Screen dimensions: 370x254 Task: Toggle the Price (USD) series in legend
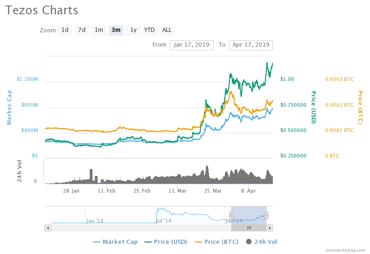click(x=166, y=242)
